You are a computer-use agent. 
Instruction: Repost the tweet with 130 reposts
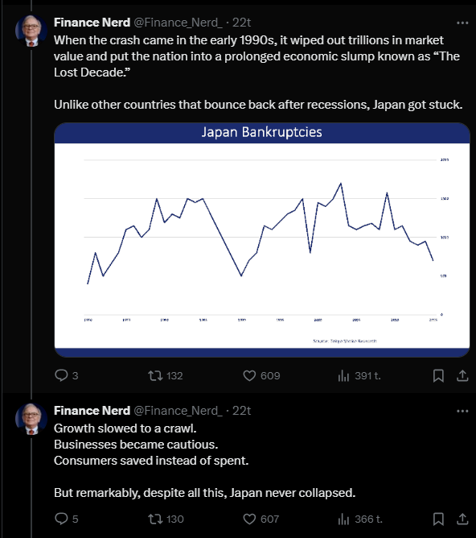point(166,519)
